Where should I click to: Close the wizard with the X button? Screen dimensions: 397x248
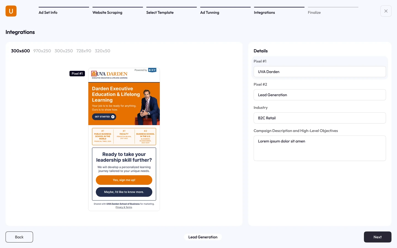(x=386, y=11)
